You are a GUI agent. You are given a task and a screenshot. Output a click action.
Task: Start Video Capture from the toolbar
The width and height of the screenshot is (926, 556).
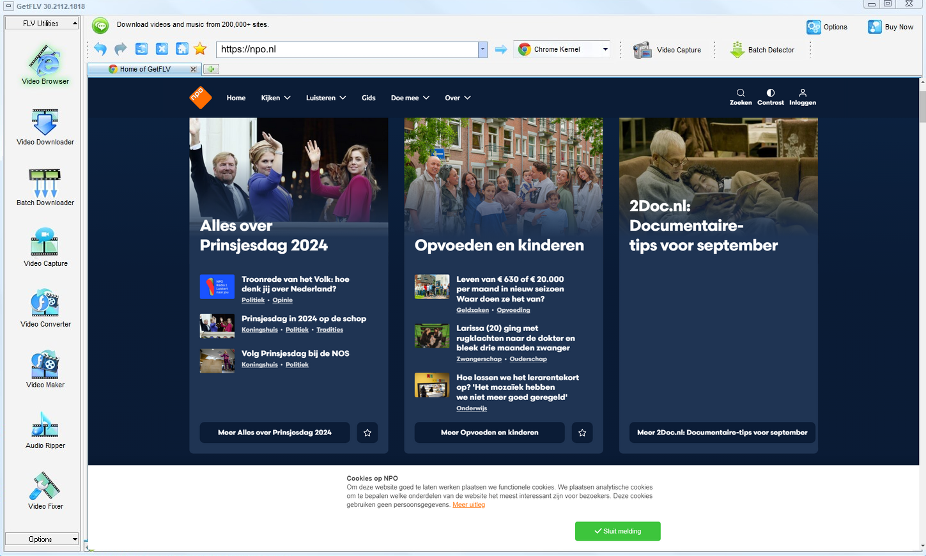click(x=667, y=50)
